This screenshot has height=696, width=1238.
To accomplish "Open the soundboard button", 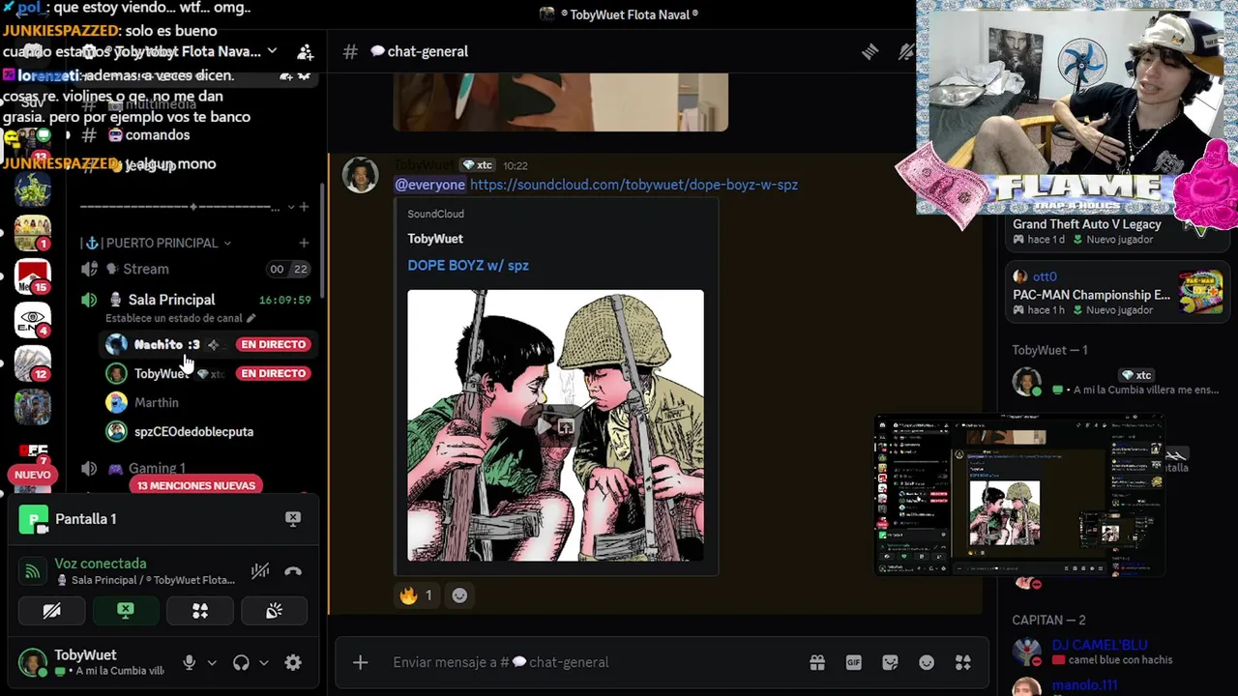I will pos(275,611).
